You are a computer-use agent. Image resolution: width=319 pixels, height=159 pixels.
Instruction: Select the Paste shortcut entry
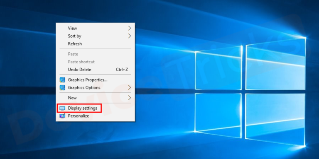click(95, 62)
